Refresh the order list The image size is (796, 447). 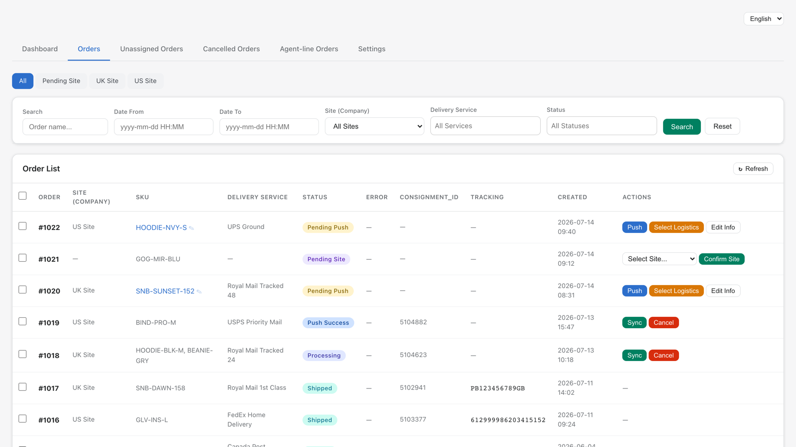click(753, 169)
